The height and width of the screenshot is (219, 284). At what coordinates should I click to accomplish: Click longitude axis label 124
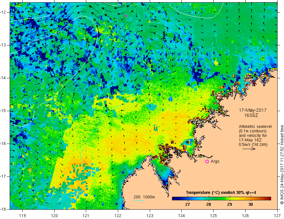(x=181, y=215)
